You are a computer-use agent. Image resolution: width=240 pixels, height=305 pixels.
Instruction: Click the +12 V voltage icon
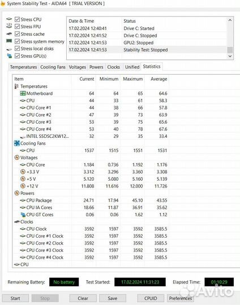click(x=23, y=186)
